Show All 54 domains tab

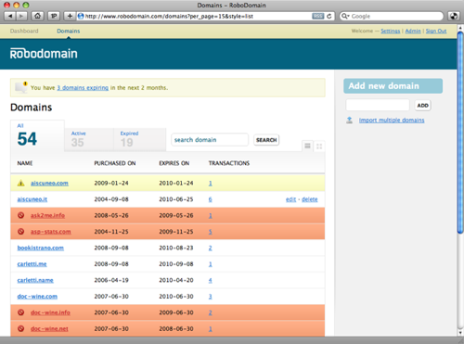coord(37,135)
